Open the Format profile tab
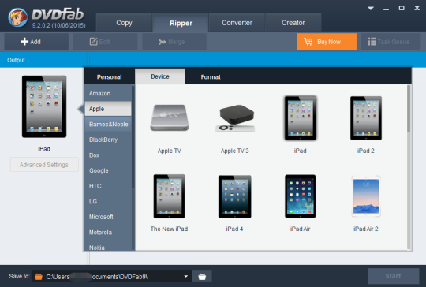Screen dimensions: 426x287 (211, 76)
